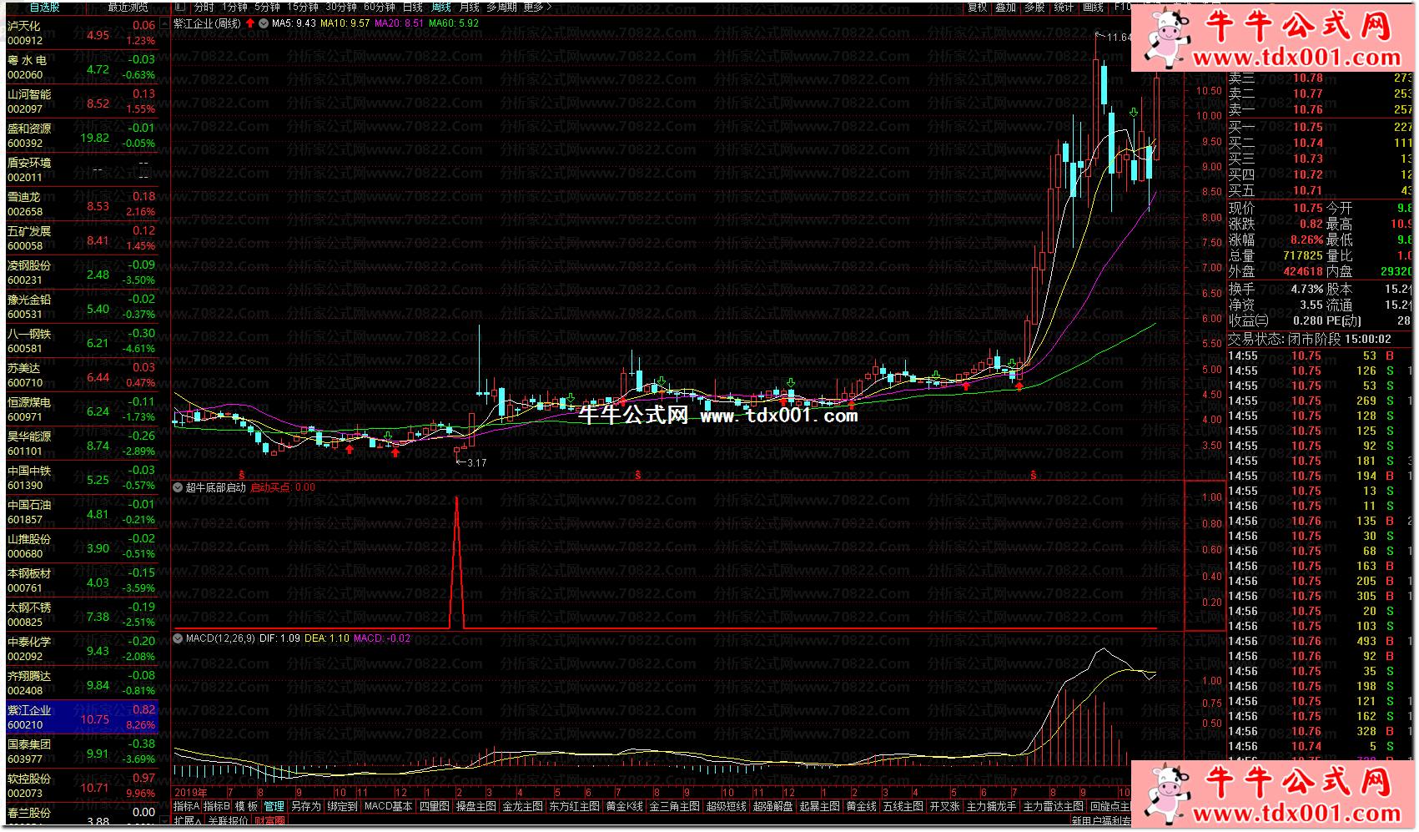
Task: Open the 最近浏览 recent tab
Action: pyautogui.click(x=128, y=8)
